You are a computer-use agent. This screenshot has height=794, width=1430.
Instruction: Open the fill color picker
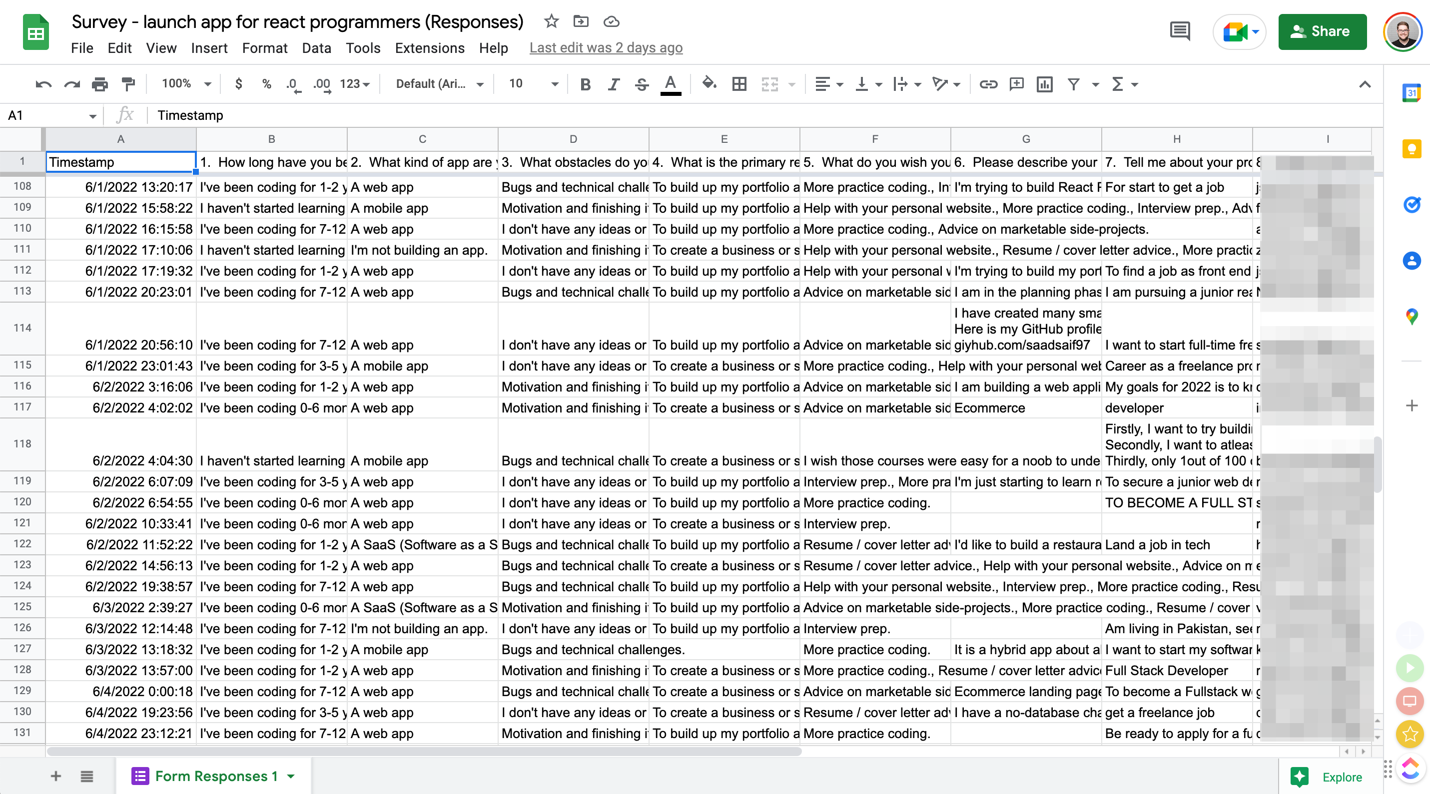point(709,84)
